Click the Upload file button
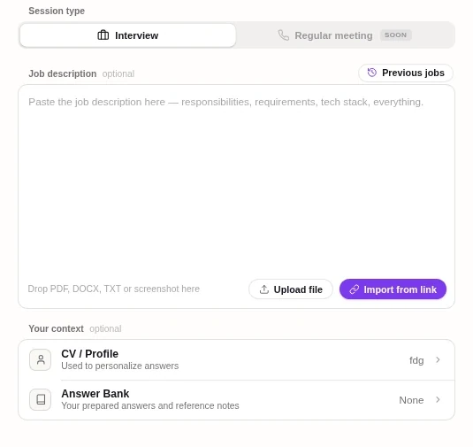 (291, 289)
